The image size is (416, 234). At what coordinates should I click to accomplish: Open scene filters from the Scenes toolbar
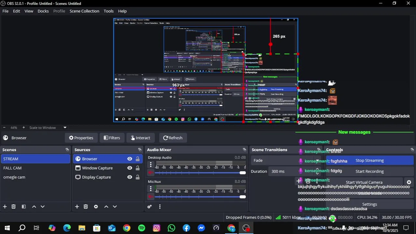click(24, 207)
